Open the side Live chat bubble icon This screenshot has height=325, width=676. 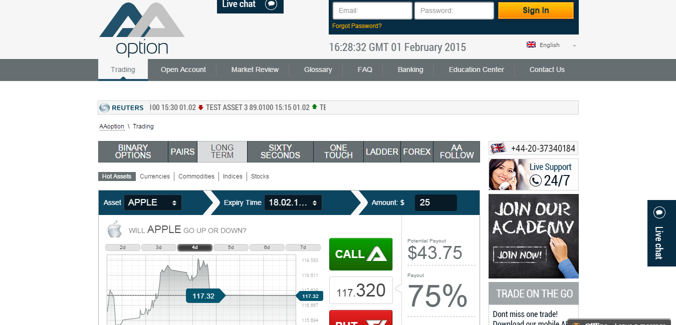pos(659,212)
